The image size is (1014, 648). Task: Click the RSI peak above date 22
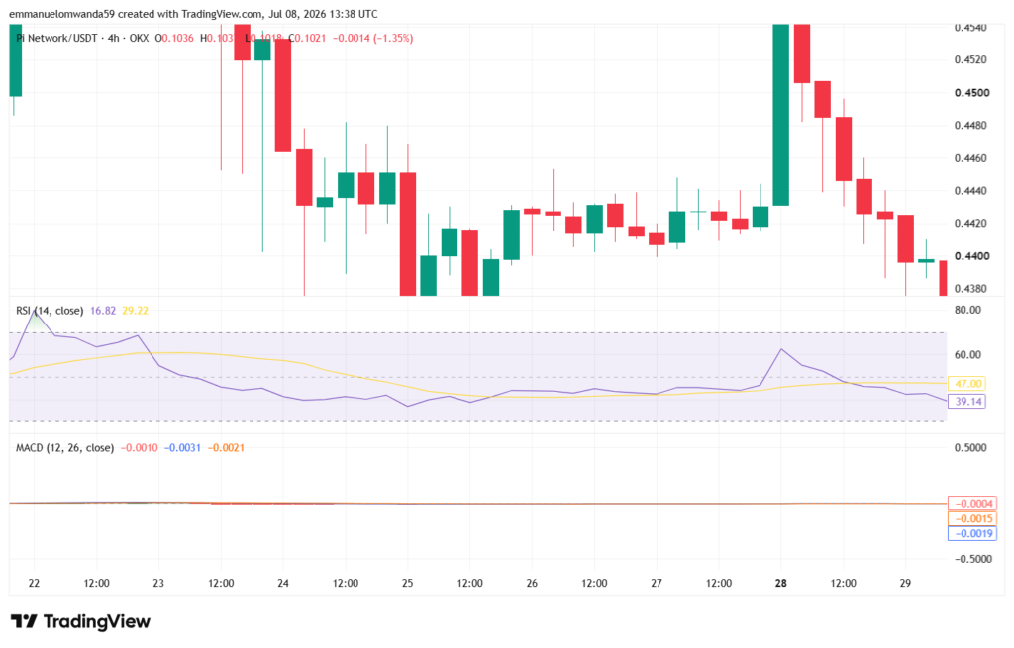(x=35, y=312)
